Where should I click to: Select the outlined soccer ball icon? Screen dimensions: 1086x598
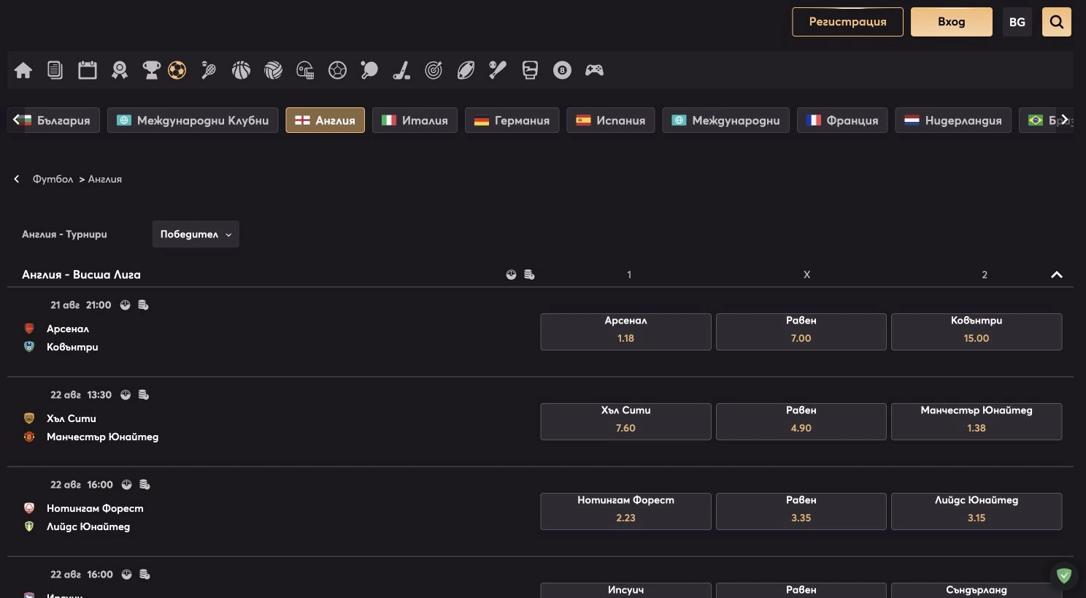tap(337, 70)
